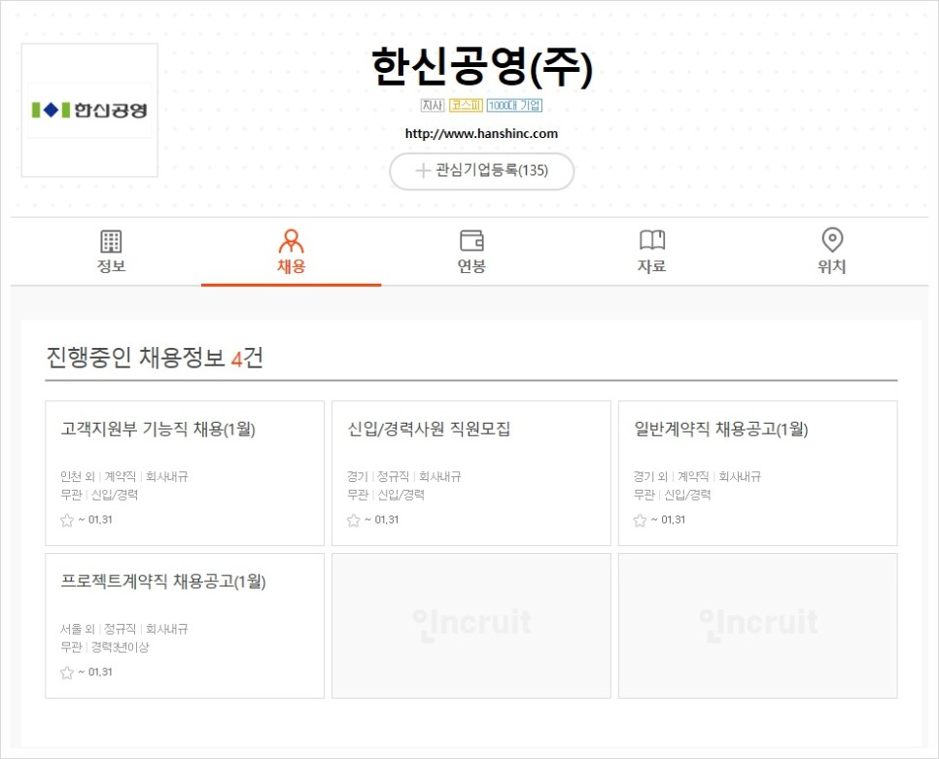This screenshot has height=759, width=939.
Task: Click the plus icon in 관심기업등록 button
Action: point(423,171)
